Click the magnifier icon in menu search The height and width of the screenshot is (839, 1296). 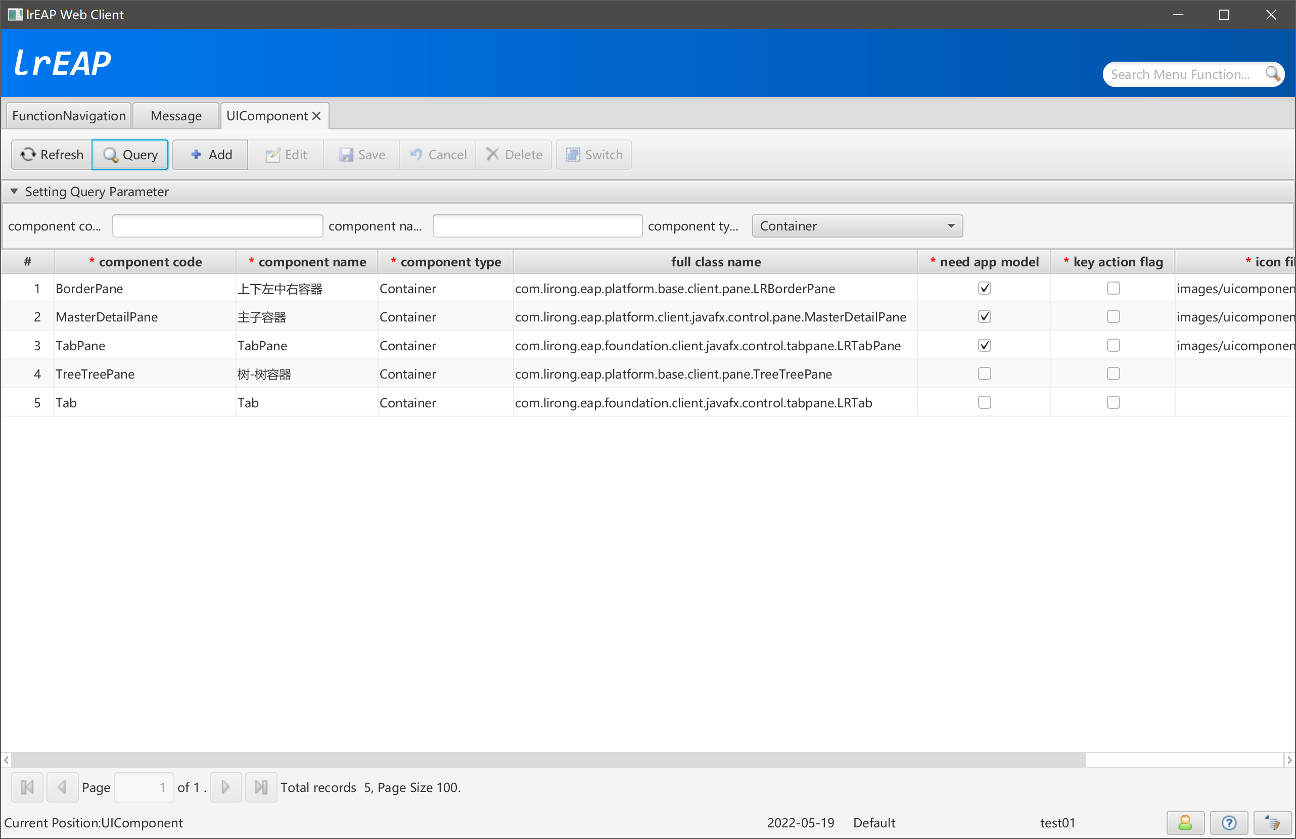(1272, 74)
